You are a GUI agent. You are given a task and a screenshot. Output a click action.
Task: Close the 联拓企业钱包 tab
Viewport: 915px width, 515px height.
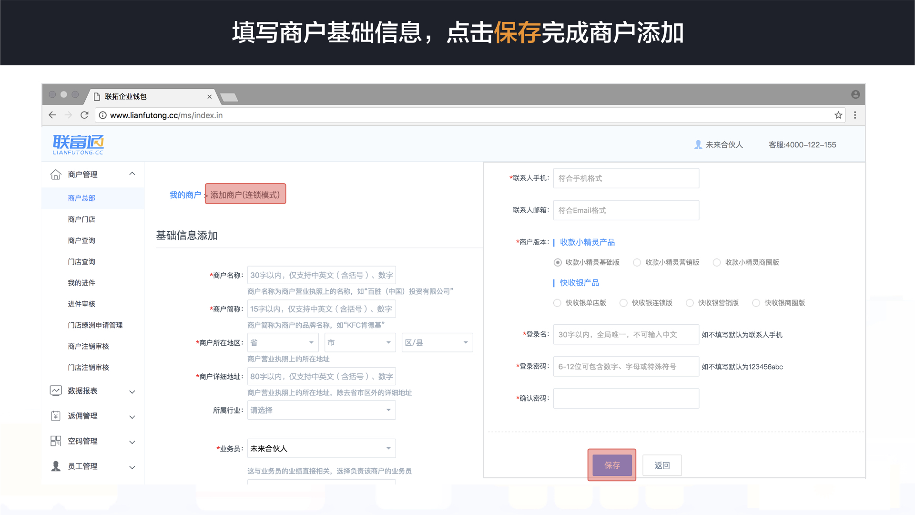pos(209,96)
